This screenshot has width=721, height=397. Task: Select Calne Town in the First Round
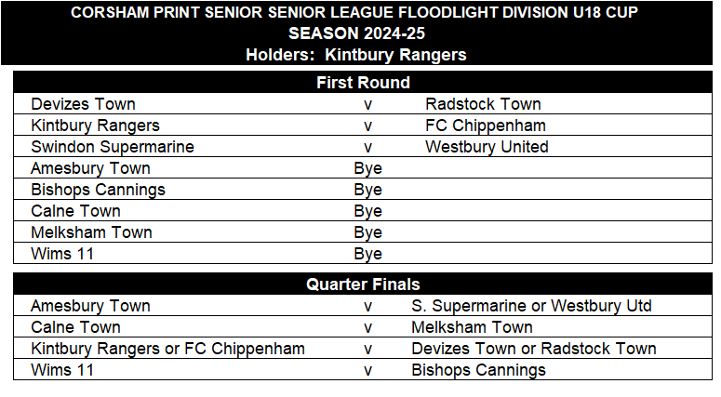75,211
